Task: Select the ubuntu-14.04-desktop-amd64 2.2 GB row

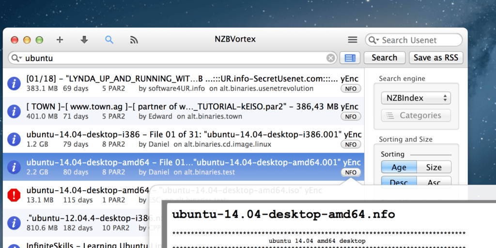Action: pyautogui.click(x=184, y=167)
